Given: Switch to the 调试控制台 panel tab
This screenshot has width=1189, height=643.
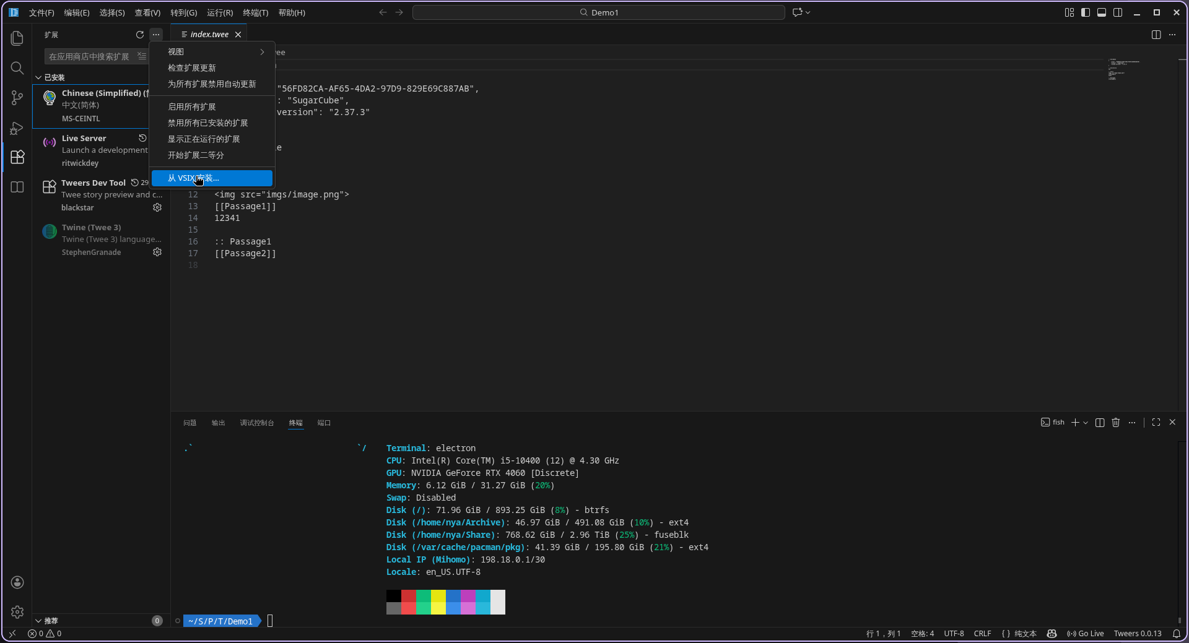Looking at the screenshot, I should tap(257, 423).
